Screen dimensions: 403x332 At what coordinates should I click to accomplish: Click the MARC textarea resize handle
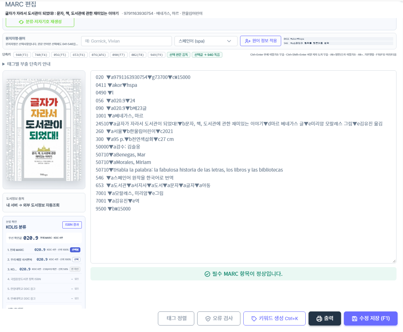pyautogui.click(x=394, y=261)
